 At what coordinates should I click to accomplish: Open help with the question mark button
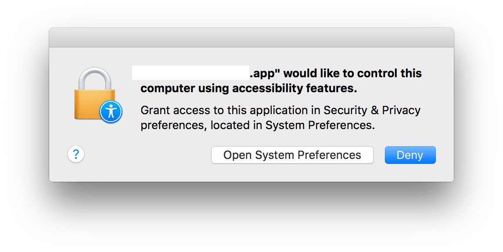click(x=76, y=155)
